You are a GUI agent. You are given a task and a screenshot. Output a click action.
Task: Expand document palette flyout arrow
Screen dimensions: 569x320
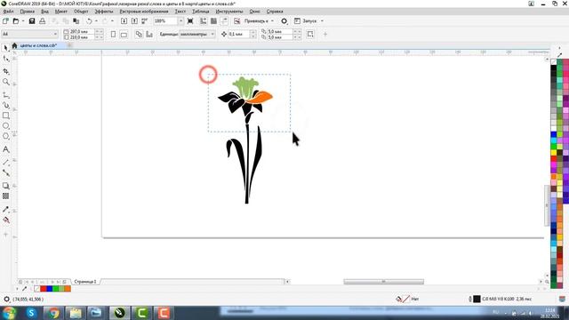17,289
